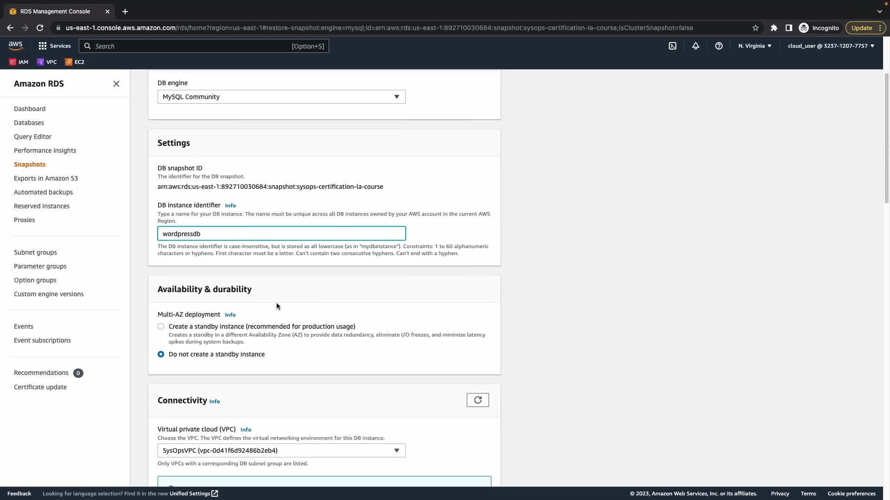Open the notifications bell icon
This screenshot has height=500, width=890.
[695, 46]
